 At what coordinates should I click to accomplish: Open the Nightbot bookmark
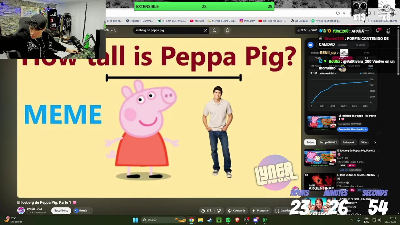pyautogui.click(x=139, y=21)
